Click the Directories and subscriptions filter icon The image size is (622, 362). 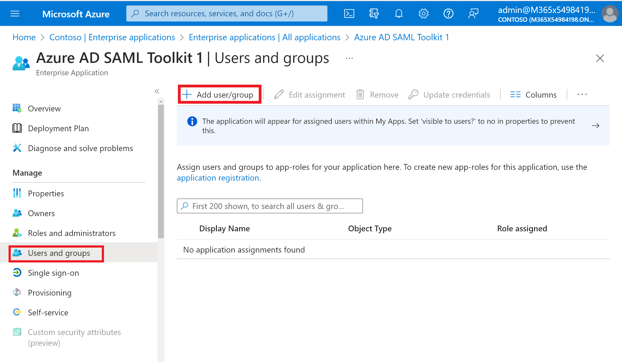374,14
